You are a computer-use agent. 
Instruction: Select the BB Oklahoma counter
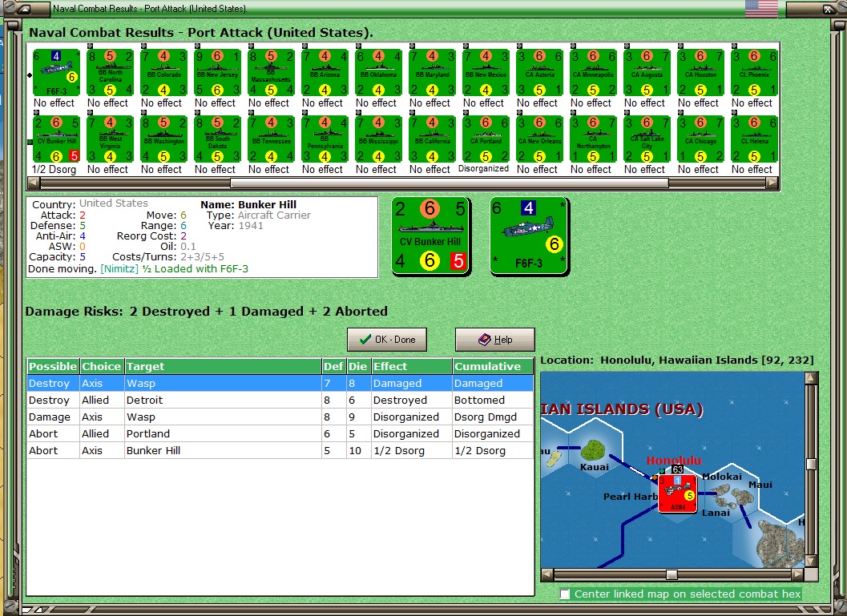pyautogui.click(x=379, y=74)
